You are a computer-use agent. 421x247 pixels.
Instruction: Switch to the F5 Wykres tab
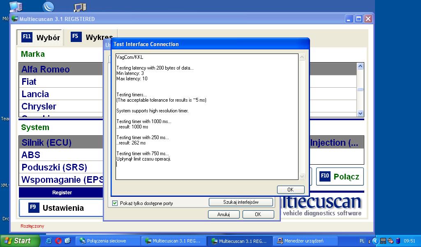click(x=91, y=37)
